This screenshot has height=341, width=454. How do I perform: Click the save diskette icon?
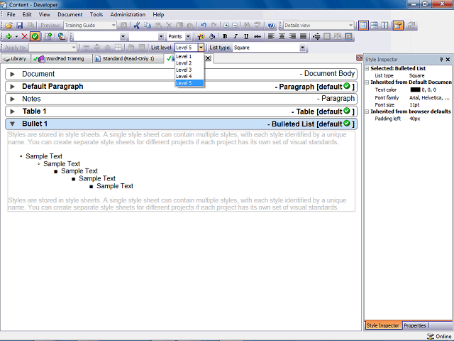coord(19,26)
